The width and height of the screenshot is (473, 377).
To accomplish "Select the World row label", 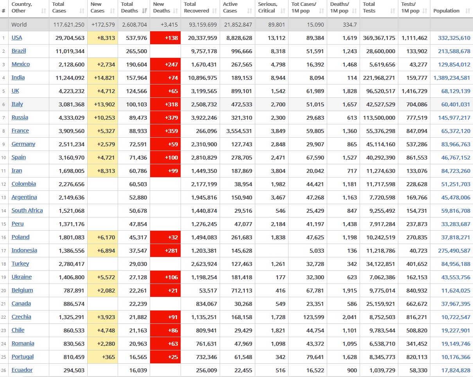I will click(19, 25).
